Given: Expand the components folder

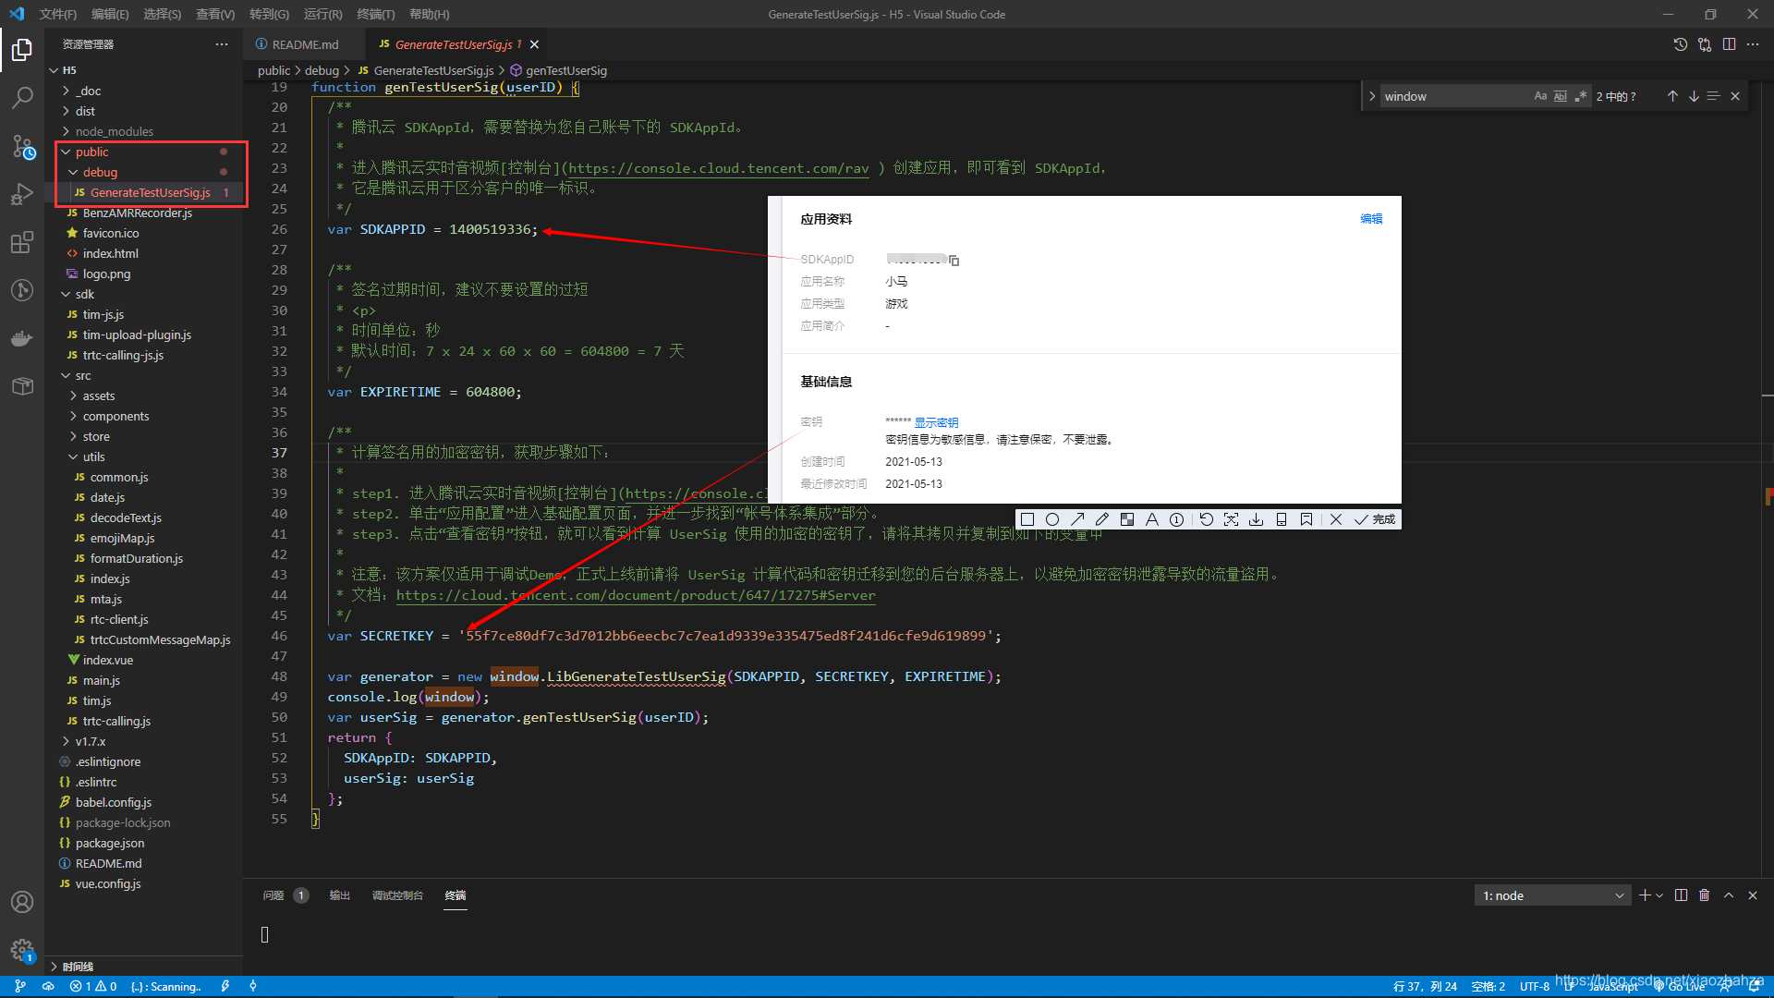Looking at the screenshot, I should pos(144,416).
